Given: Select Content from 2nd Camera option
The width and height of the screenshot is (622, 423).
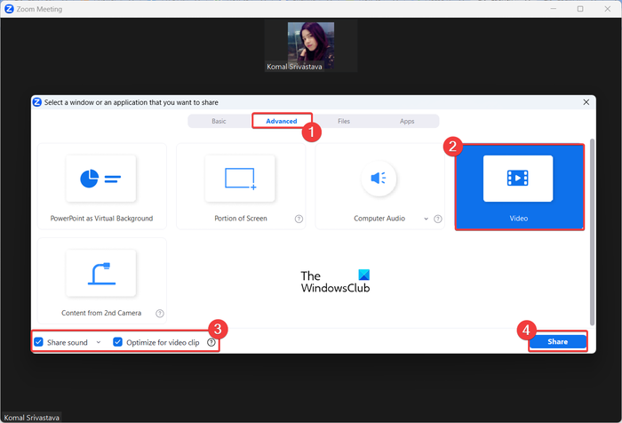Looking at the screenshot, I should click(102, 281).
